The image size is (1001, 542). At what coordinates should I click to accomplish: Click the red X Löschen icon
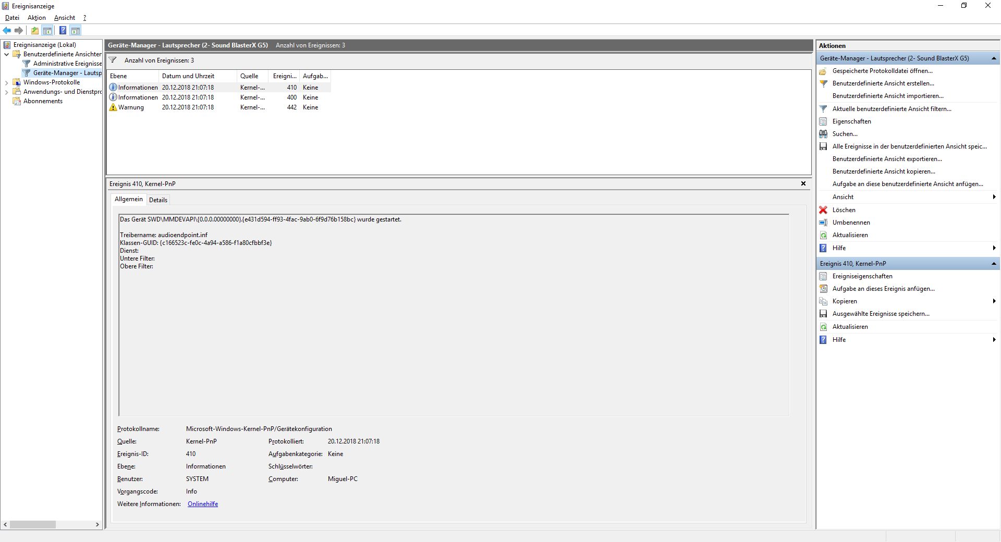pyautogui.click(x=823, y=210)
